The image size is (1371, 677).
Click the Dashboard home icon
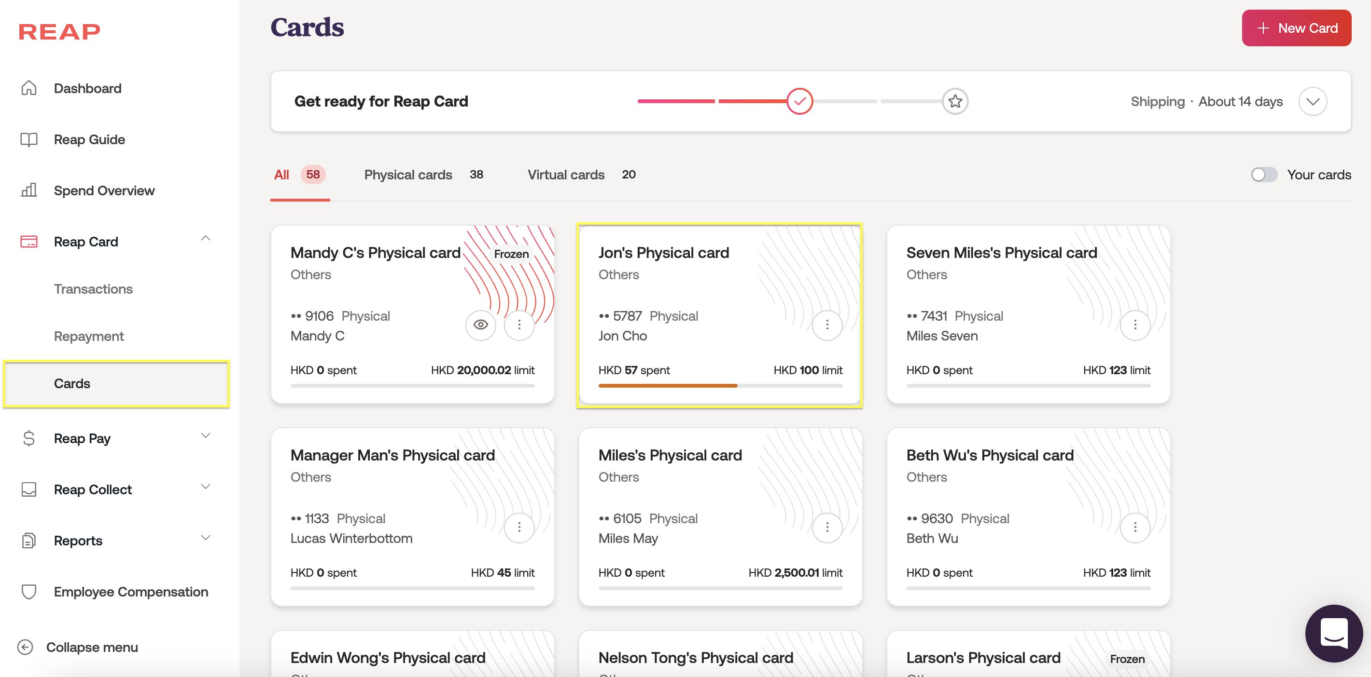click(x=29, y=88)
